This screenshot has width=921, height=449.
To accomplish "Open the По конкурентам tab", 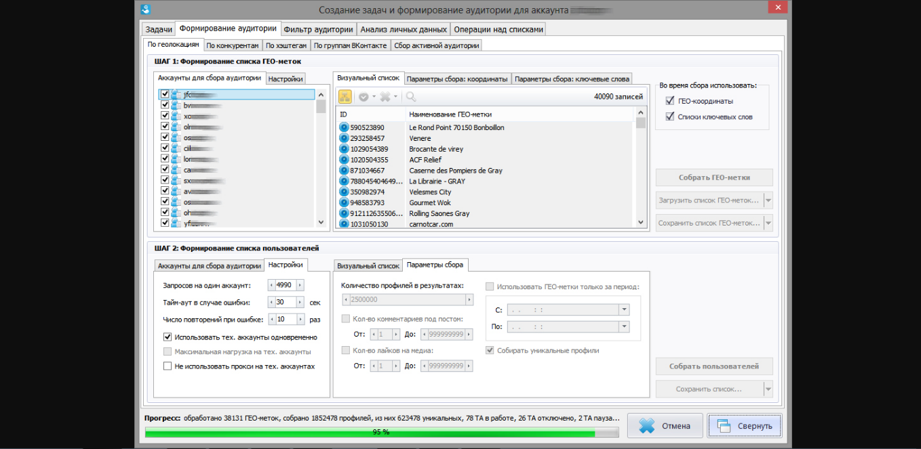I will point(233,45).
